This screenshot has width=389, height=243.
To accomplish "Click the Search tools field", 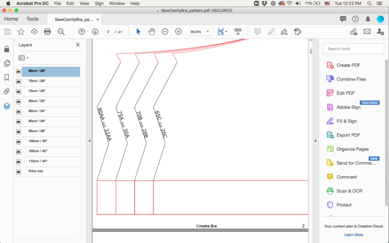I will [353, 49].
